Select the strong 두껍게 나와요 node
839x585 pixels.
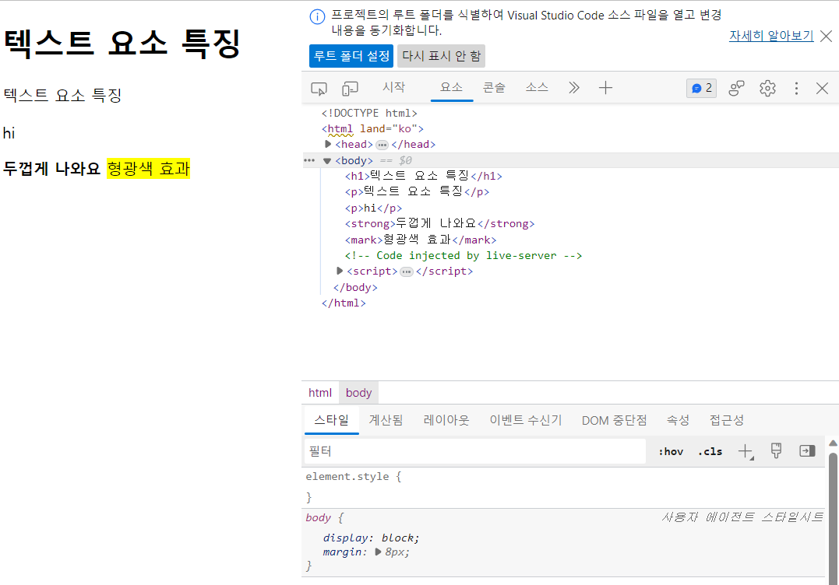[x=439, y=223]
